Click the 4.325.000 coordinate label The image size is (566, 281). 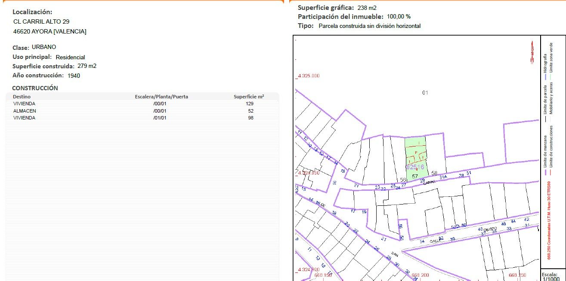pos(309,76)
